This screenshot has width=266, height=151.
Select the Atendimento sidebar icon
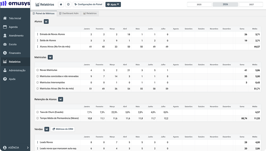5,36
